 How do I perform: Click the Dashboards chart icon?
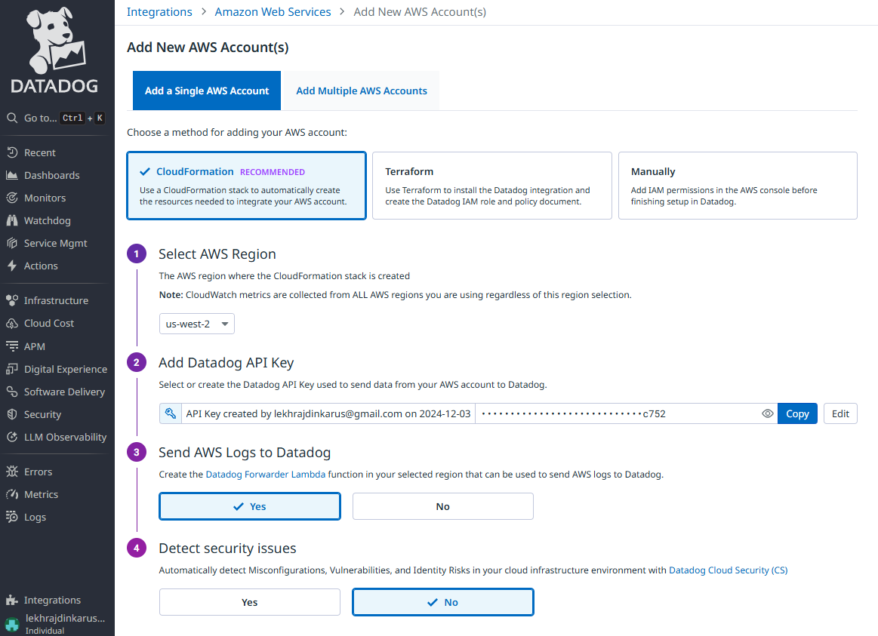click(x=12, y=175)
